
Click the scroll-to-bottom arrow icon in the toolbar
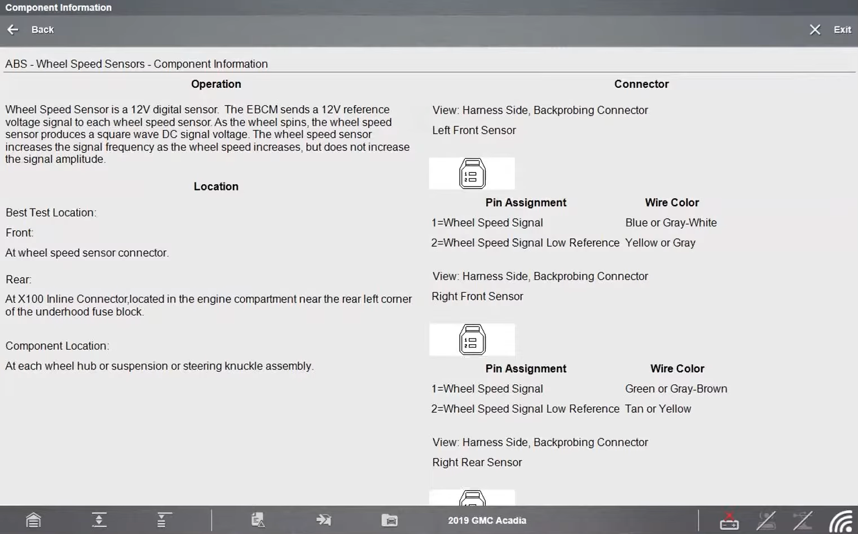click(99, 520)
